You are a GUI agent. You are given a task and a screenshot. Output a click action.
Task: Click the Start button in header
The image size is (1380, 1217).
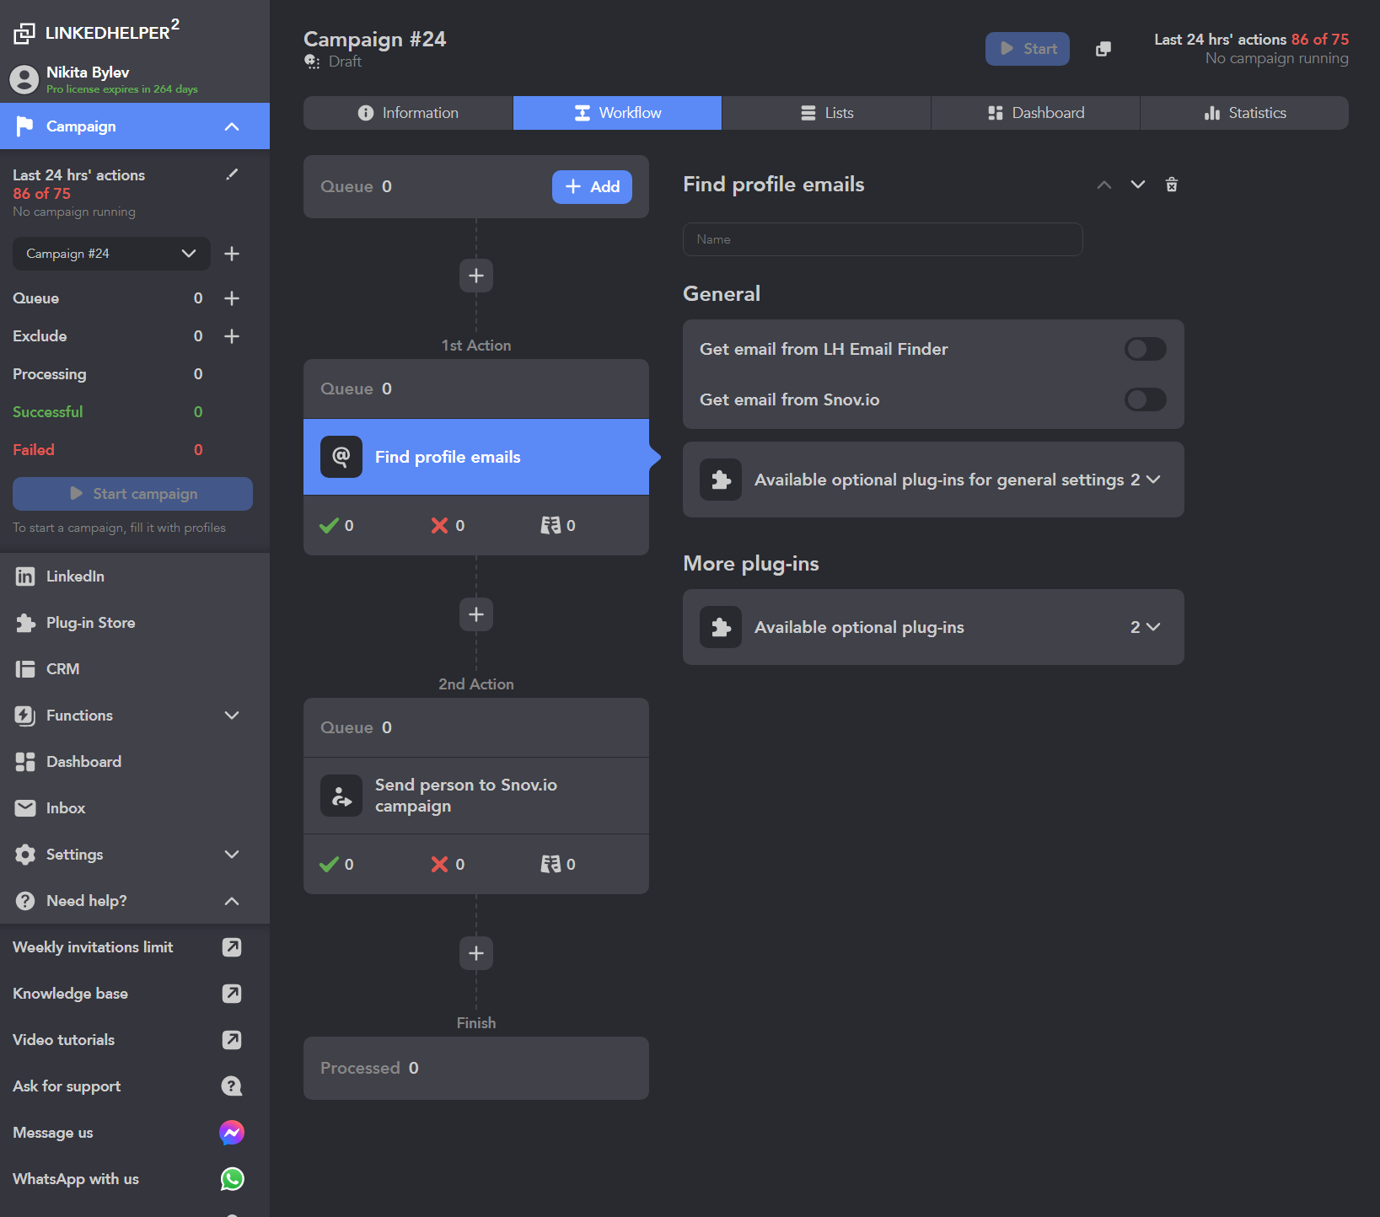[x=1028, y=49]
